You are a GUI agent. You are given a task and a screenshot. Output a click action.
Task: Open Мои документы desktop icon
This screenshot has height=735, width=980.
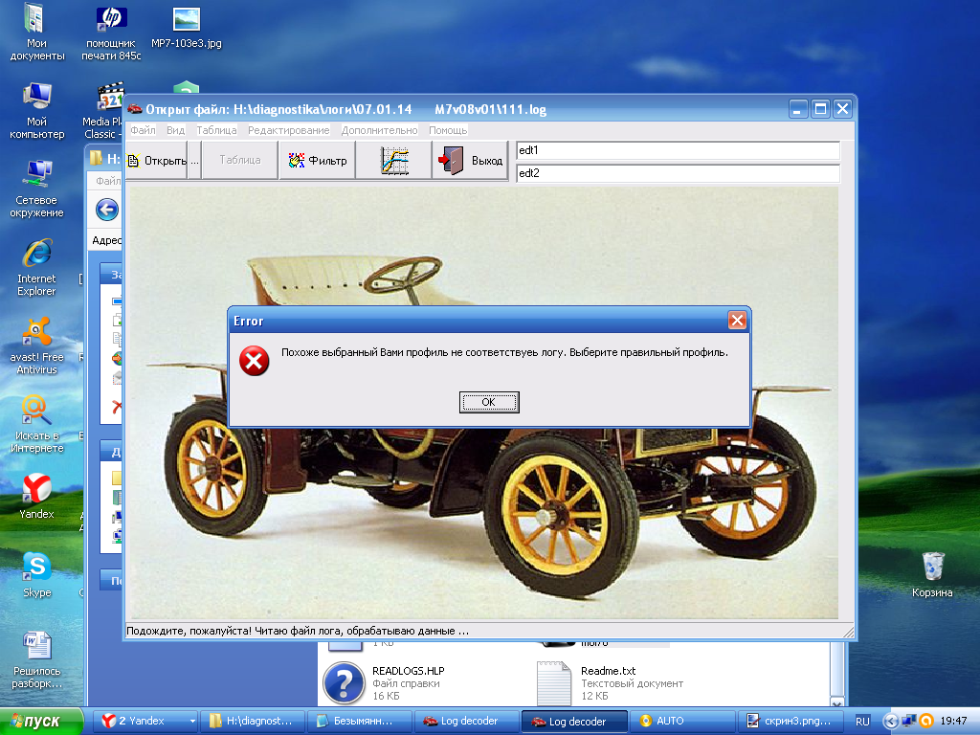click(36, 33)
